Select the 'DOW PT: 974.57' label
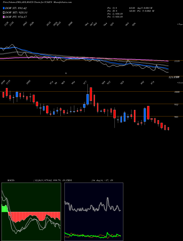Image resolution: width=183 pixels, height=241 pixels. point(16,17)
